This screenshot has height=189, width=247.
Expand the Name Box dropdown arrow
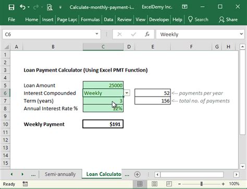[97, 34]
